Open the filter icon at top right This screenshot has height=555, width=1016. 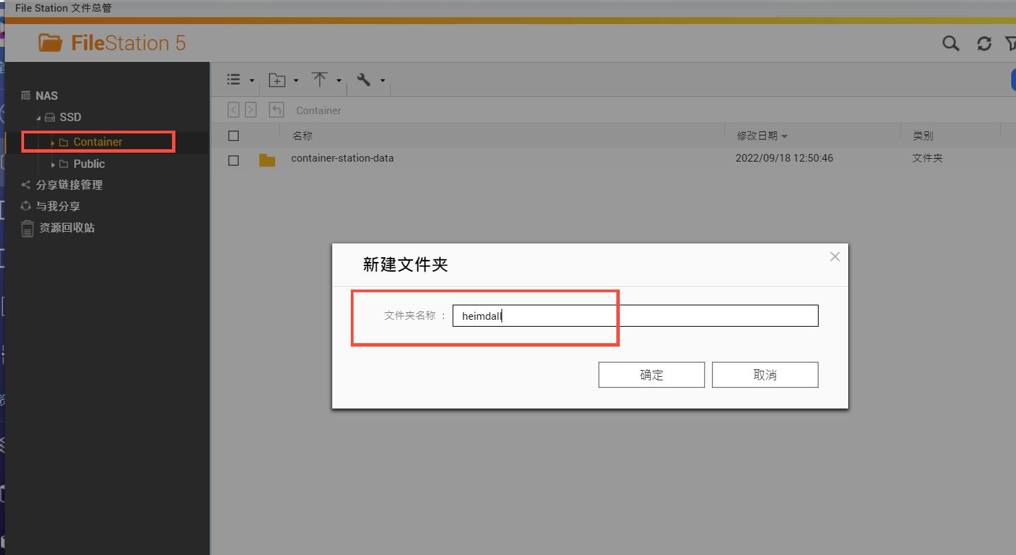[1012, 43]
